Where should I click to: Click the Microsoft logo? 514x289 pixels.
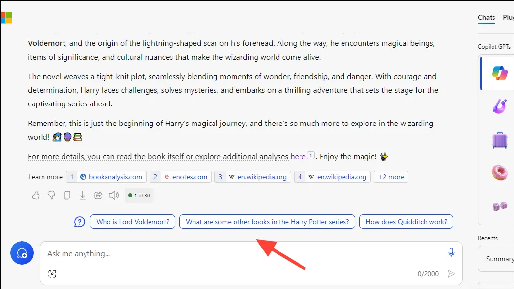[6, 18]
